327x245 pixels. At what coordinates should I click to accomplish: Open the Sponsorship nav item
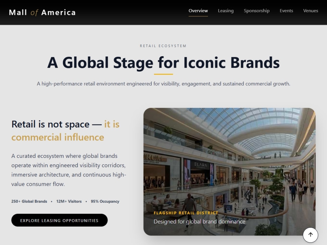tap(256, 11)
